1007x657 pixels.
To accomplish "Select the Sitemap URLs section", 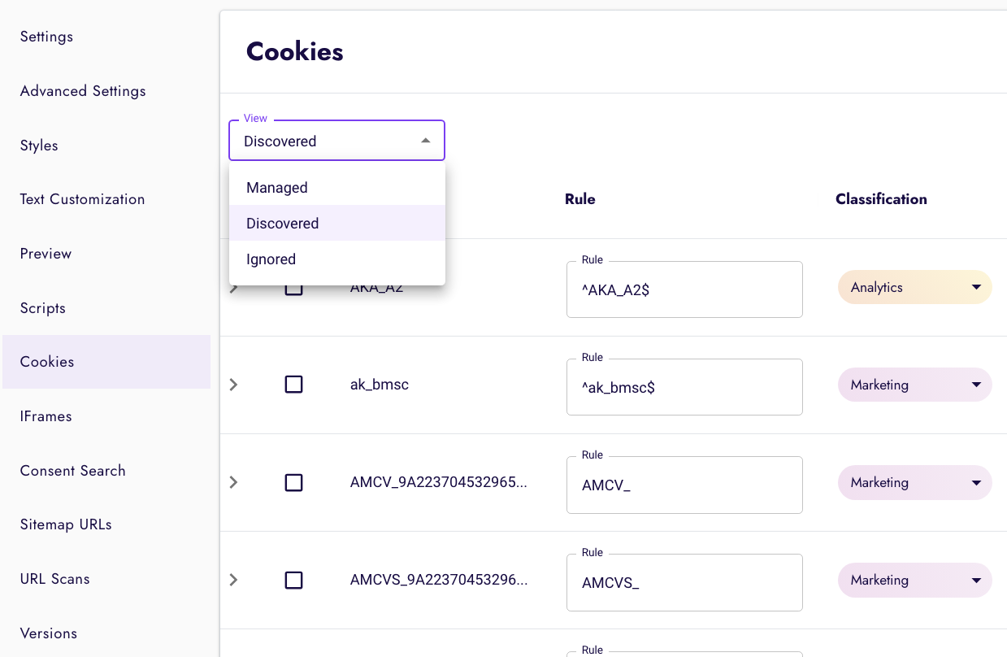I will tap(65, 524).
